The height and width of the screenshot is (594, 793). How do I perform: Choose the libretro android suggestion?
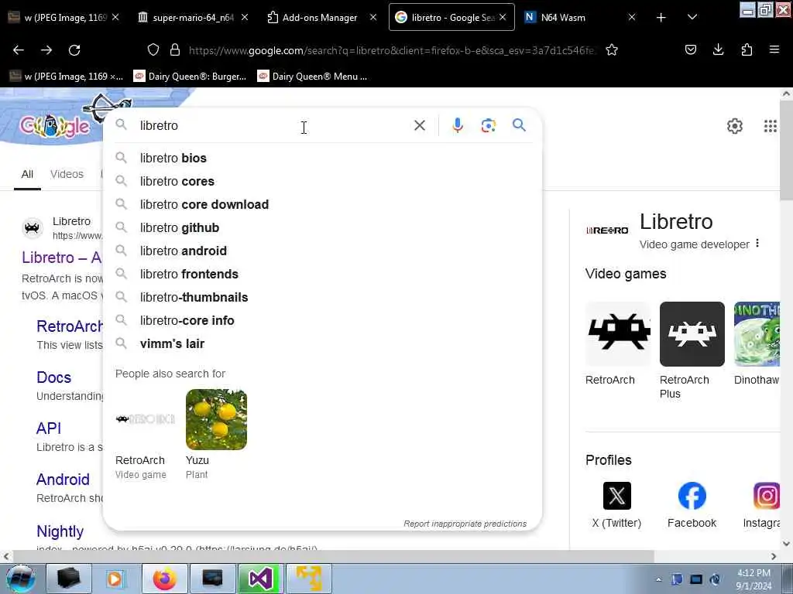click(323, 251)
